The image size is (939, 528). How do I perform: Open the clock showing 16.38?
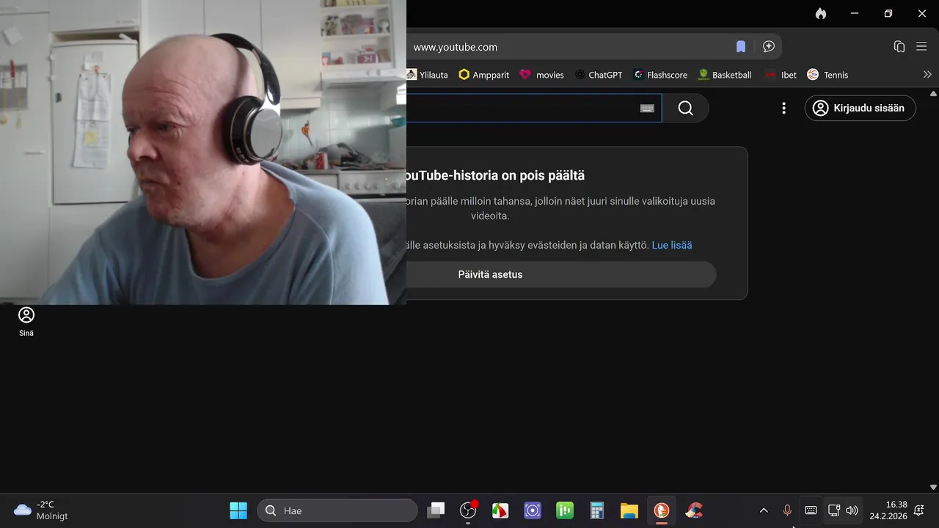(888, 510)
